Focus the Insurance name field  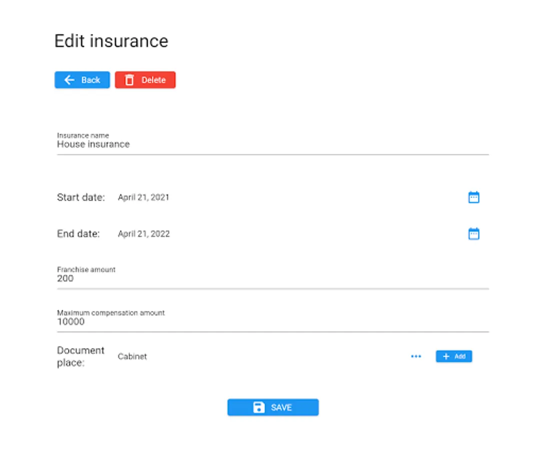coord(272,144)
